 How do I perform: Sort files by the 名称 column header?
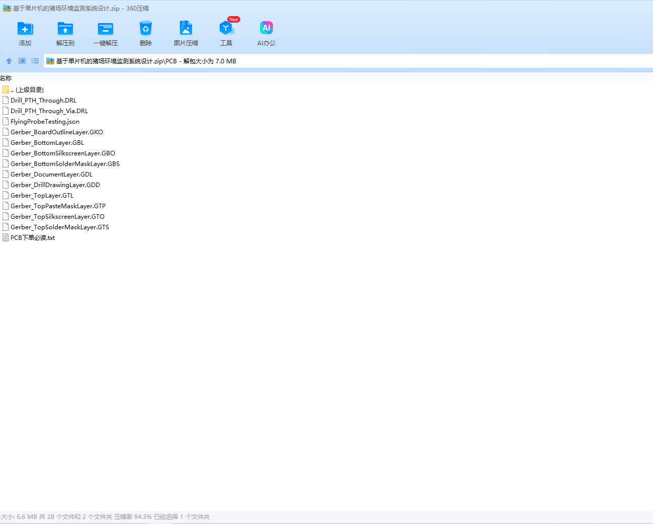(x=6, y=78)
